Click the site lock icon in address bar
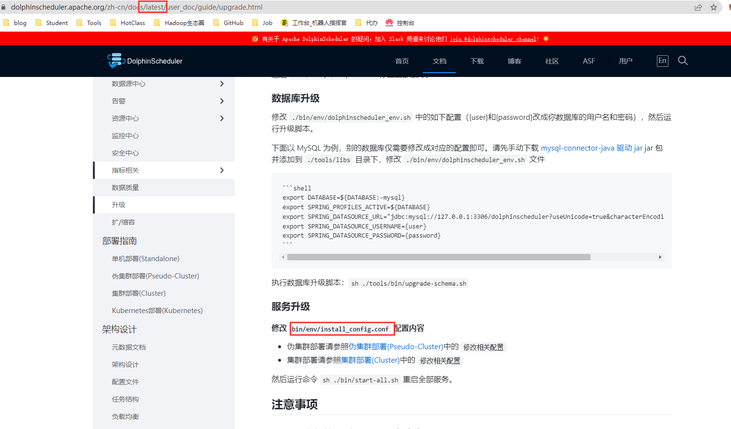 point(3,7)
